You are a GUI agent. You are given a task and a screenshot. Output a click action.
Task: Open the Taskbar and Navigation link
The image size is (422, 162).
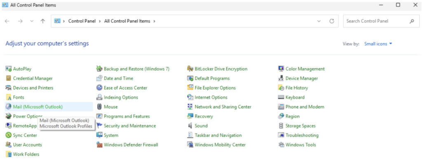pyautogui.click(x=218, y=135)
